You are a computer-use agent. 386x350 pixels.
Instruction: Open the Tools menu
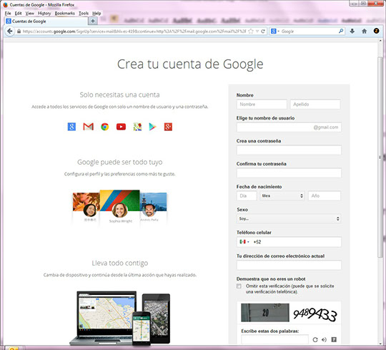84,14
